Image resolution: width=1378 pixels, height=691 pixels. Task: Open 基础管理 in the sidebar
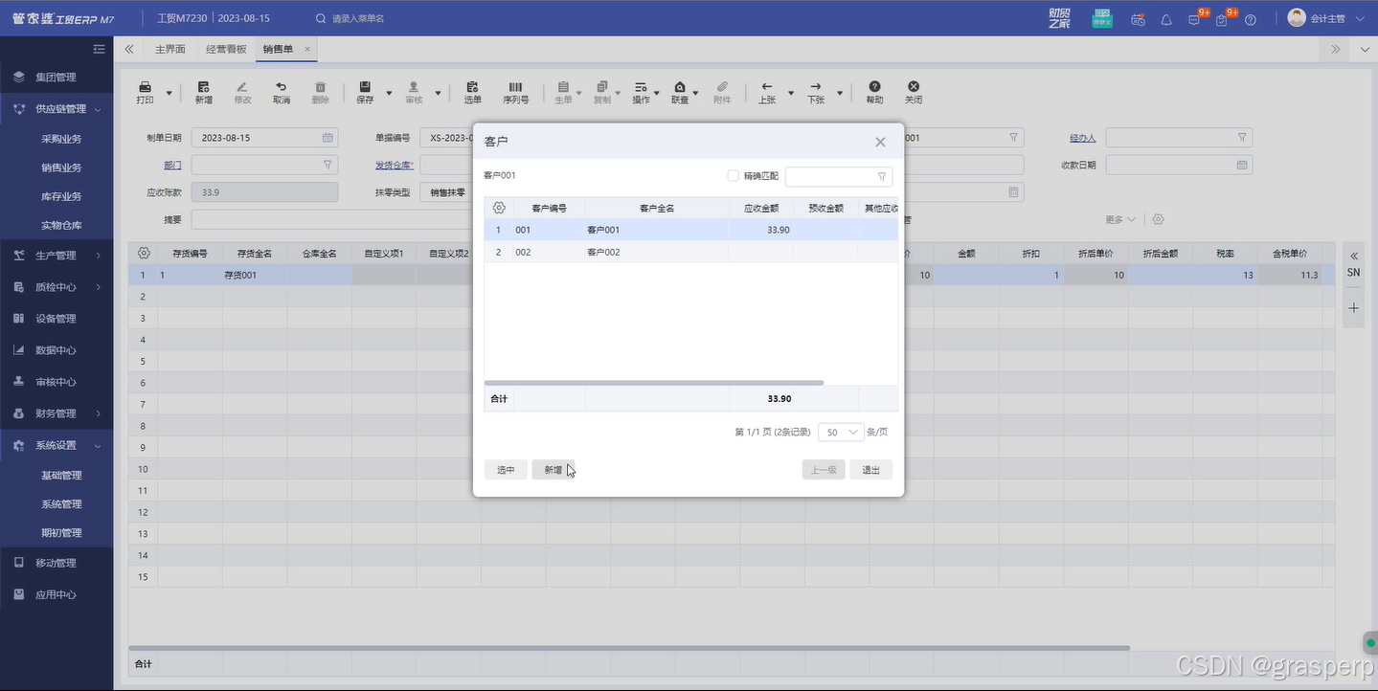pyautogui.click(x=61, y=476)
